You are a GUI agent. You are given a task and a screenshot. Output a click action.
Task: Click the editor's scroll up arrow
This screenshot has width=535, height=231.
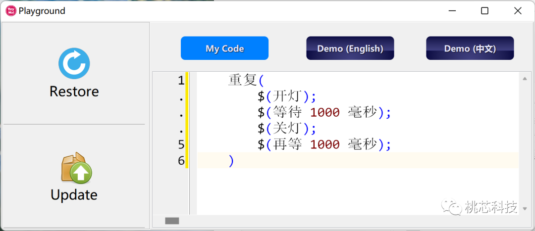coord(524,78)
